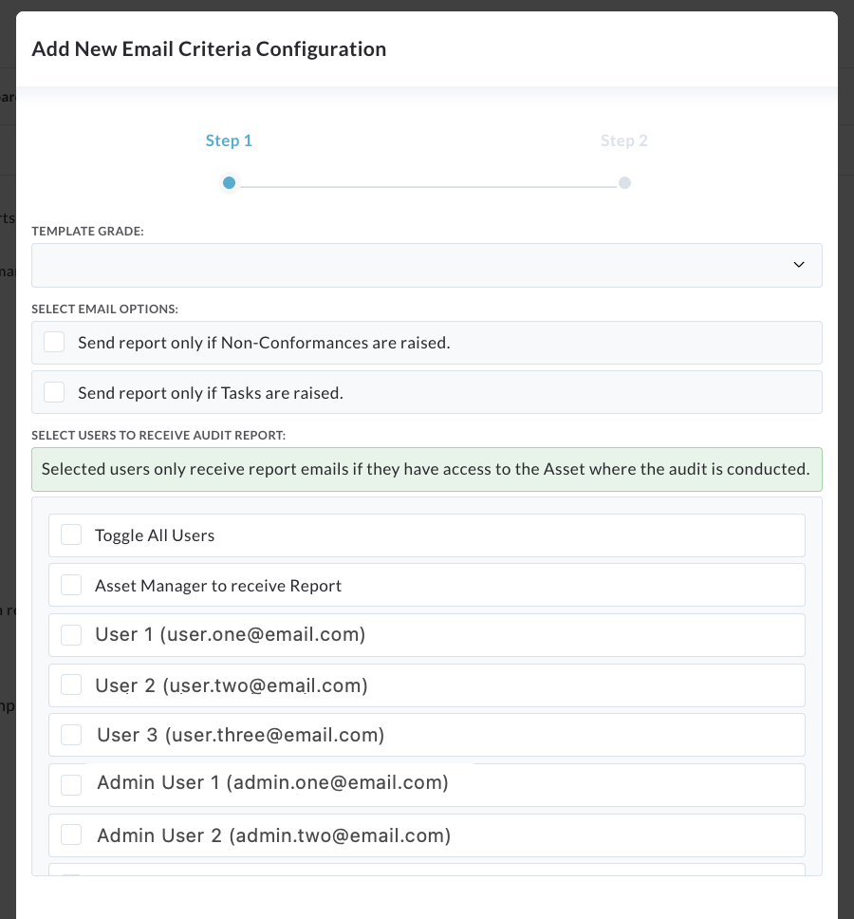854x919 pixels.
Task: Click the grey Step 2 progress dot
Action: (625, 183)
